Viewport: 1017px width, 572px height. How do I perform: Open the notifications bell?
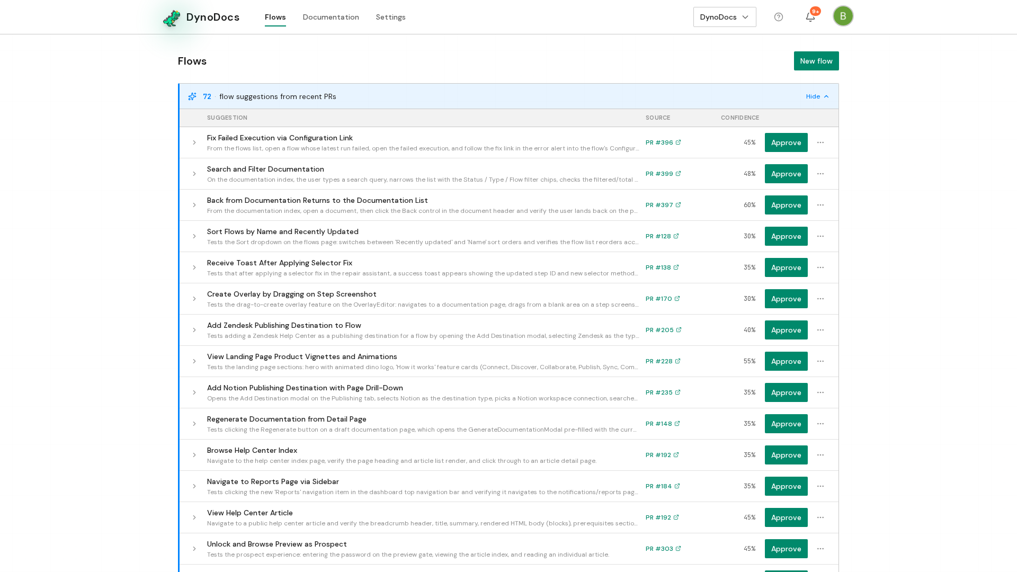coord(810,17)
